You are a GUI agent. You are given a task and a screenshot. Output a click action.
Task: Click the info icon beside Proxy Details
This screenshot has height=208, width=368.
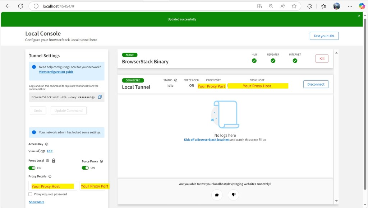tap(50, 176)
